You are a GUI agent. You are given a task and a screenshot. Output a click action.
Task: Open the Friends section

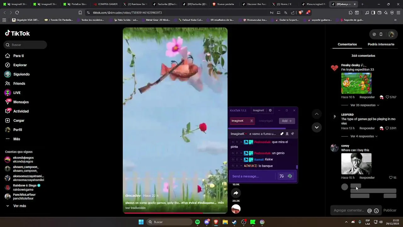tap(15, 84)
